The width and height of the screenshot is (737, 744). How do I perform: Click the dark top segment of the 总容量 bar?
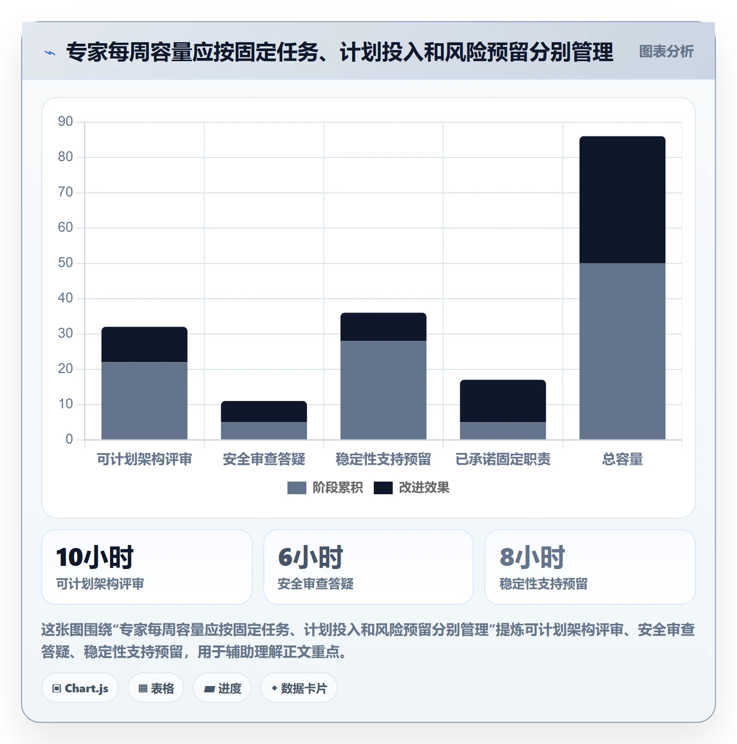pos(622,200)
